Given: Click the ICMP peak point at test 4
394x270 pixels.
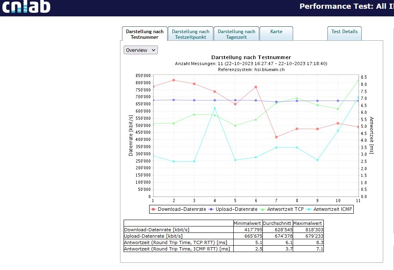Looking at the screenshot, I should (215, 108).
